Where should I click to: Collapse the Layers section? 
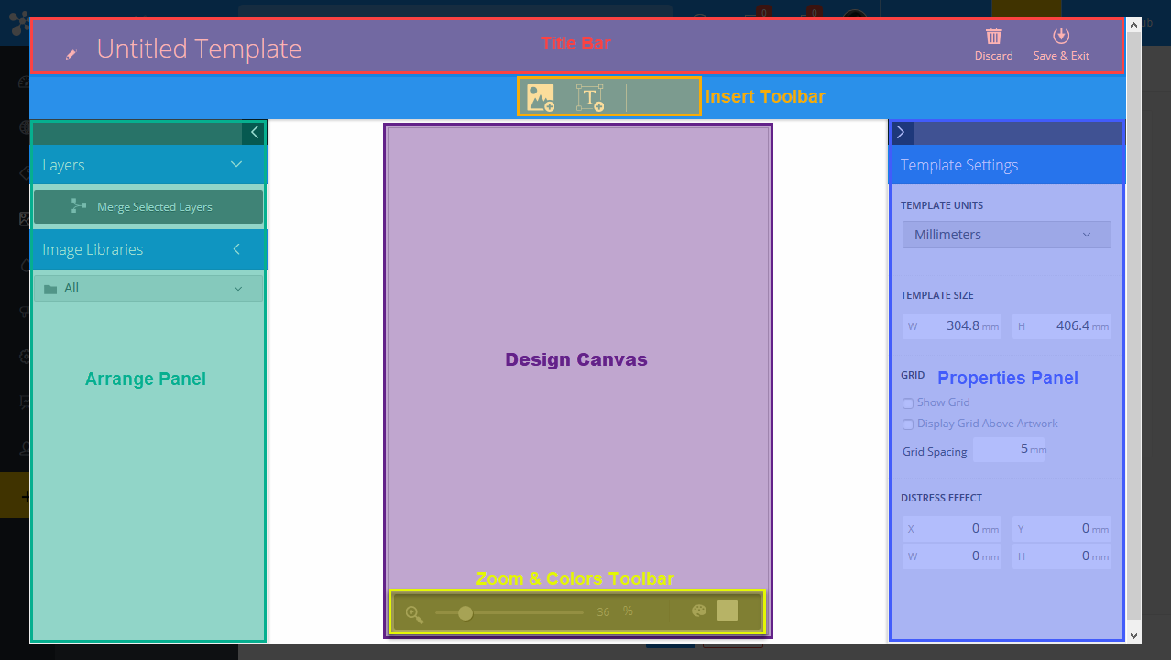pyautogui.click(x=236, y=165)
